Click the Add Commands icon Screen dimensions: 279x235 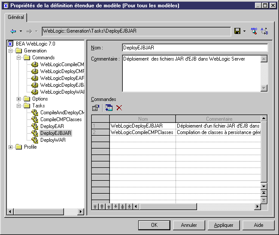tap(109, 108)
